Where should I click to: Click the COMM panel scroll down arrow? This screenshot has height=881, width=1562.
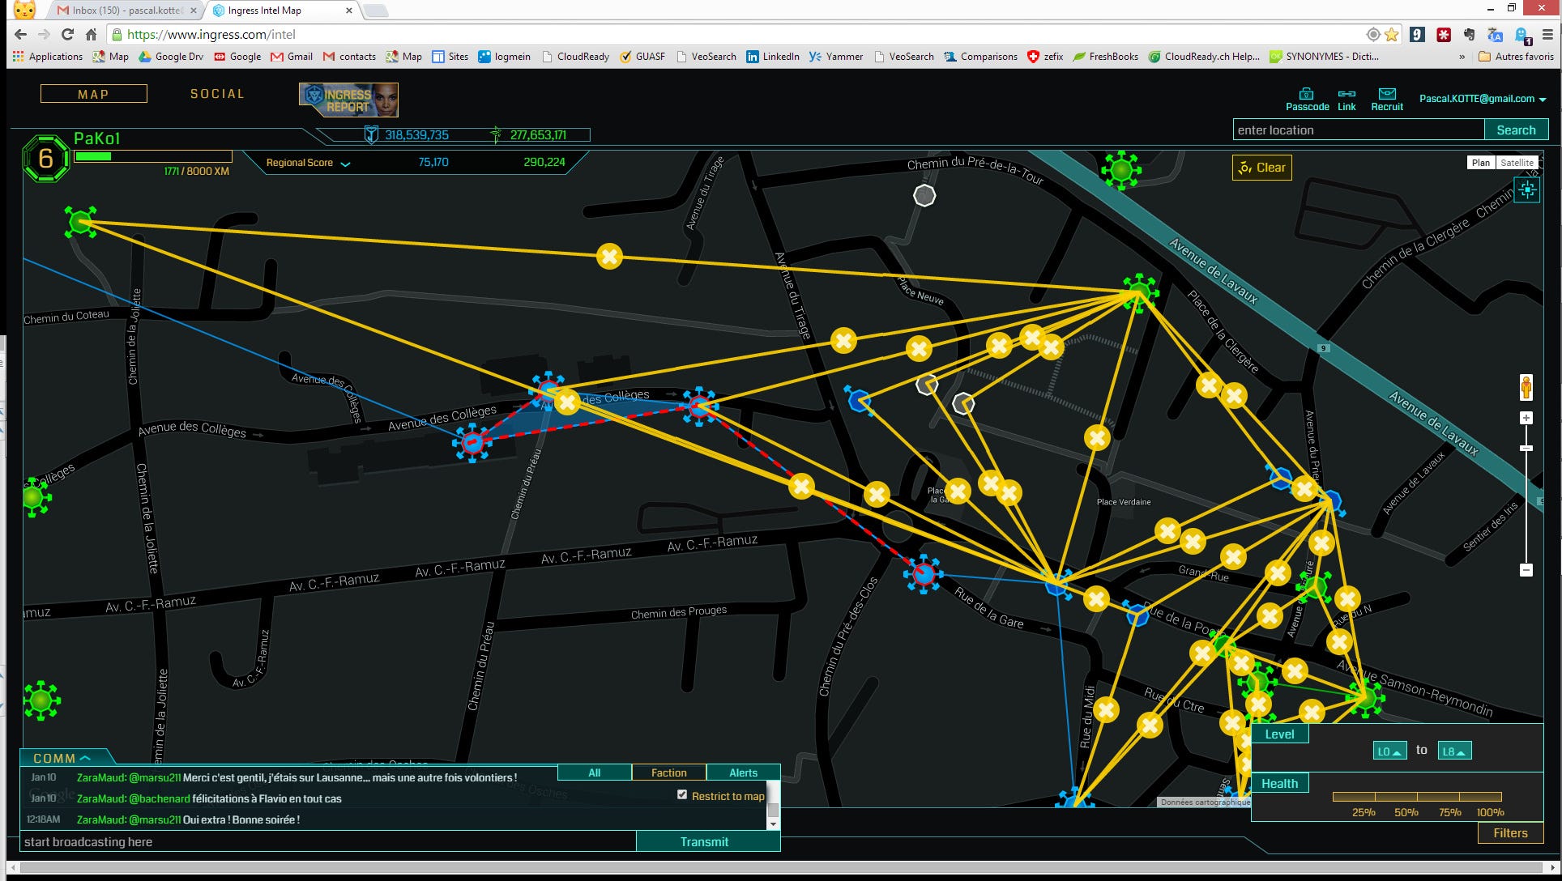click(x=773, y=824)
